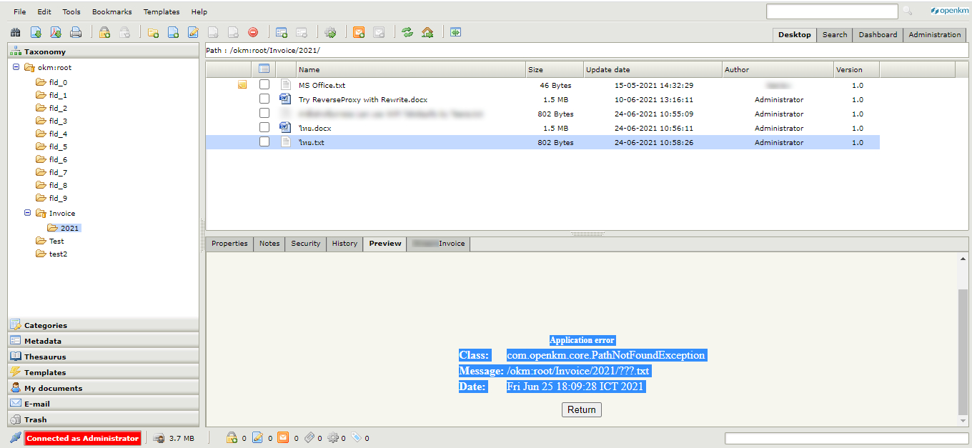Click the preview panel vertical scrollbar
The height and width of the screenshot is (448, 972).
963,350
